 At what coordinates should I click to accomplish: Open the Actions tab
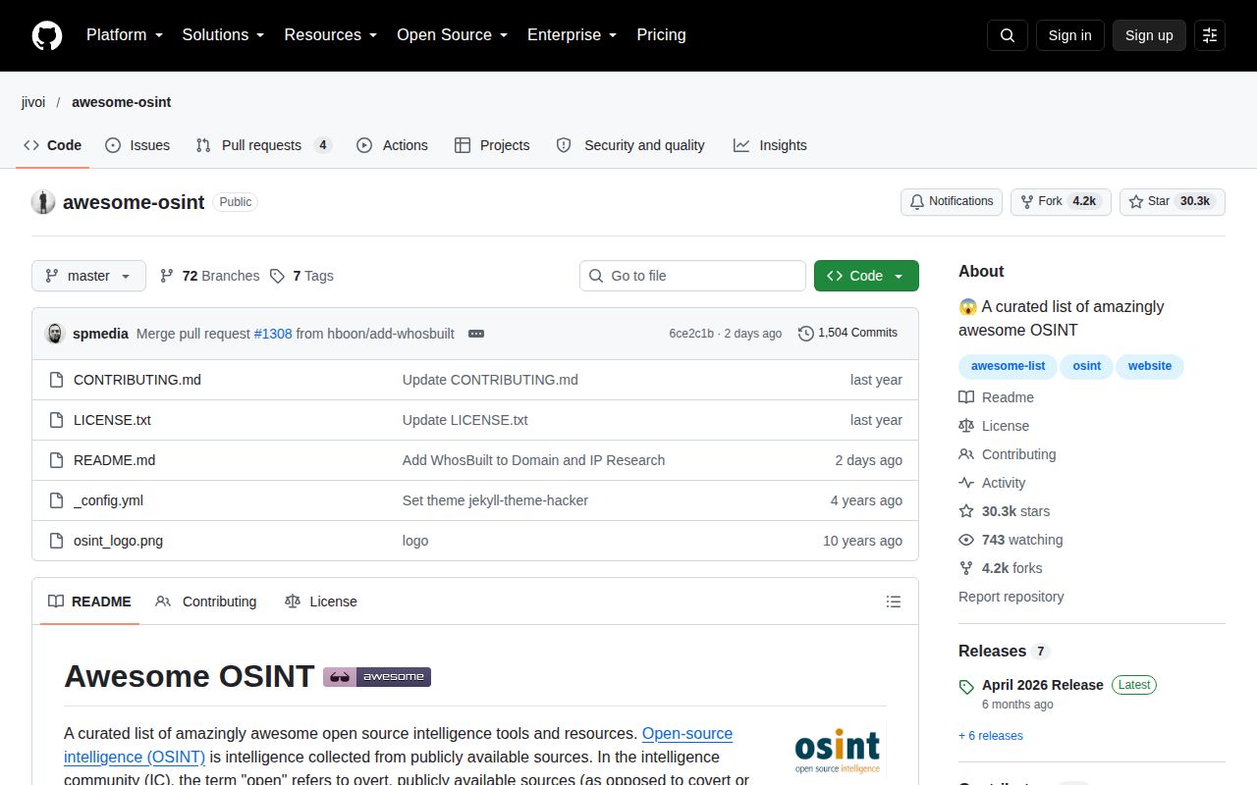(392, 145)
